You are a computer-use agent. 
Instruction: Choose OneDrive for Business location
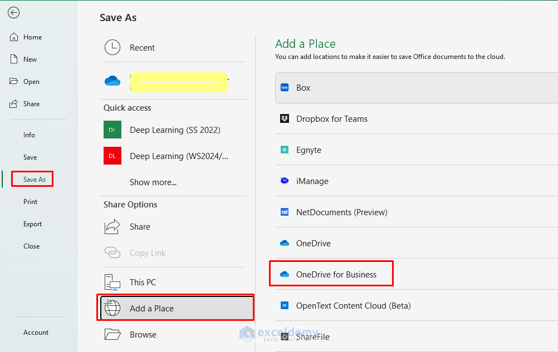(x=336, y=275)
